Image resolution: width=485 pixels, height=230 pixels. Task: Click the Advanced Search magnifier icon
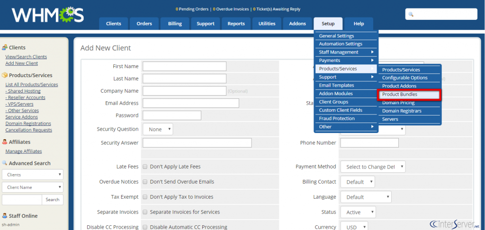pyautogui.click(x=5, y=163)
